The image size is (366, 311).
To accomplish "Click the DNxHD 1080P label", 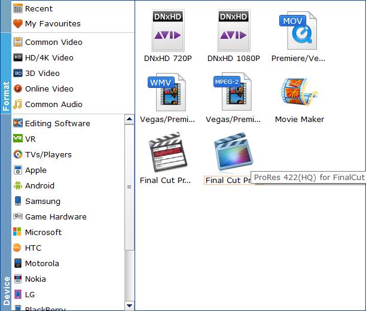I will [x=234, y=59].
